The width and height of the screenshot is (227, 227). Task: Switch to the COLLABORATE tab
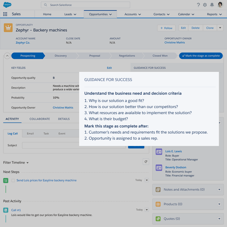pyautogui.click(x=40, y=119)
